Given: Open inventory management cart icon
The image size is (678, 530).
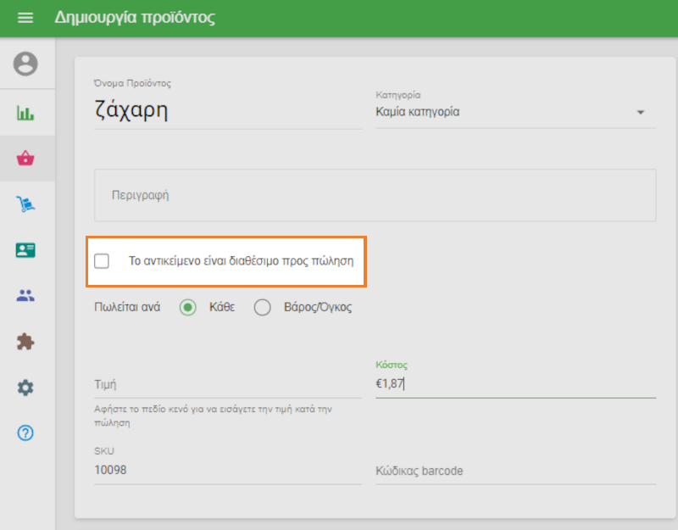Looking at the screenshot, I should 26,204.
